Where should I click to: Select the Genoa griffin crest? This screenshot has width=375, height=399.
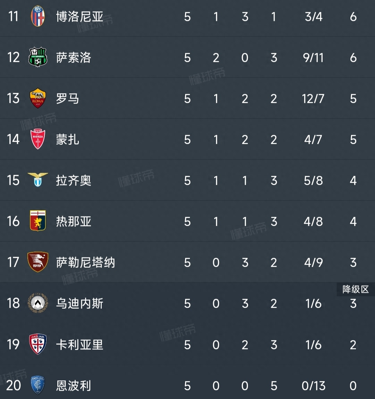[x=37, y=221]
